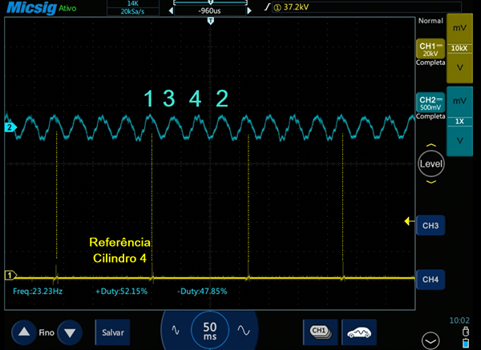Open the 50 ms timebase selector

209,330
